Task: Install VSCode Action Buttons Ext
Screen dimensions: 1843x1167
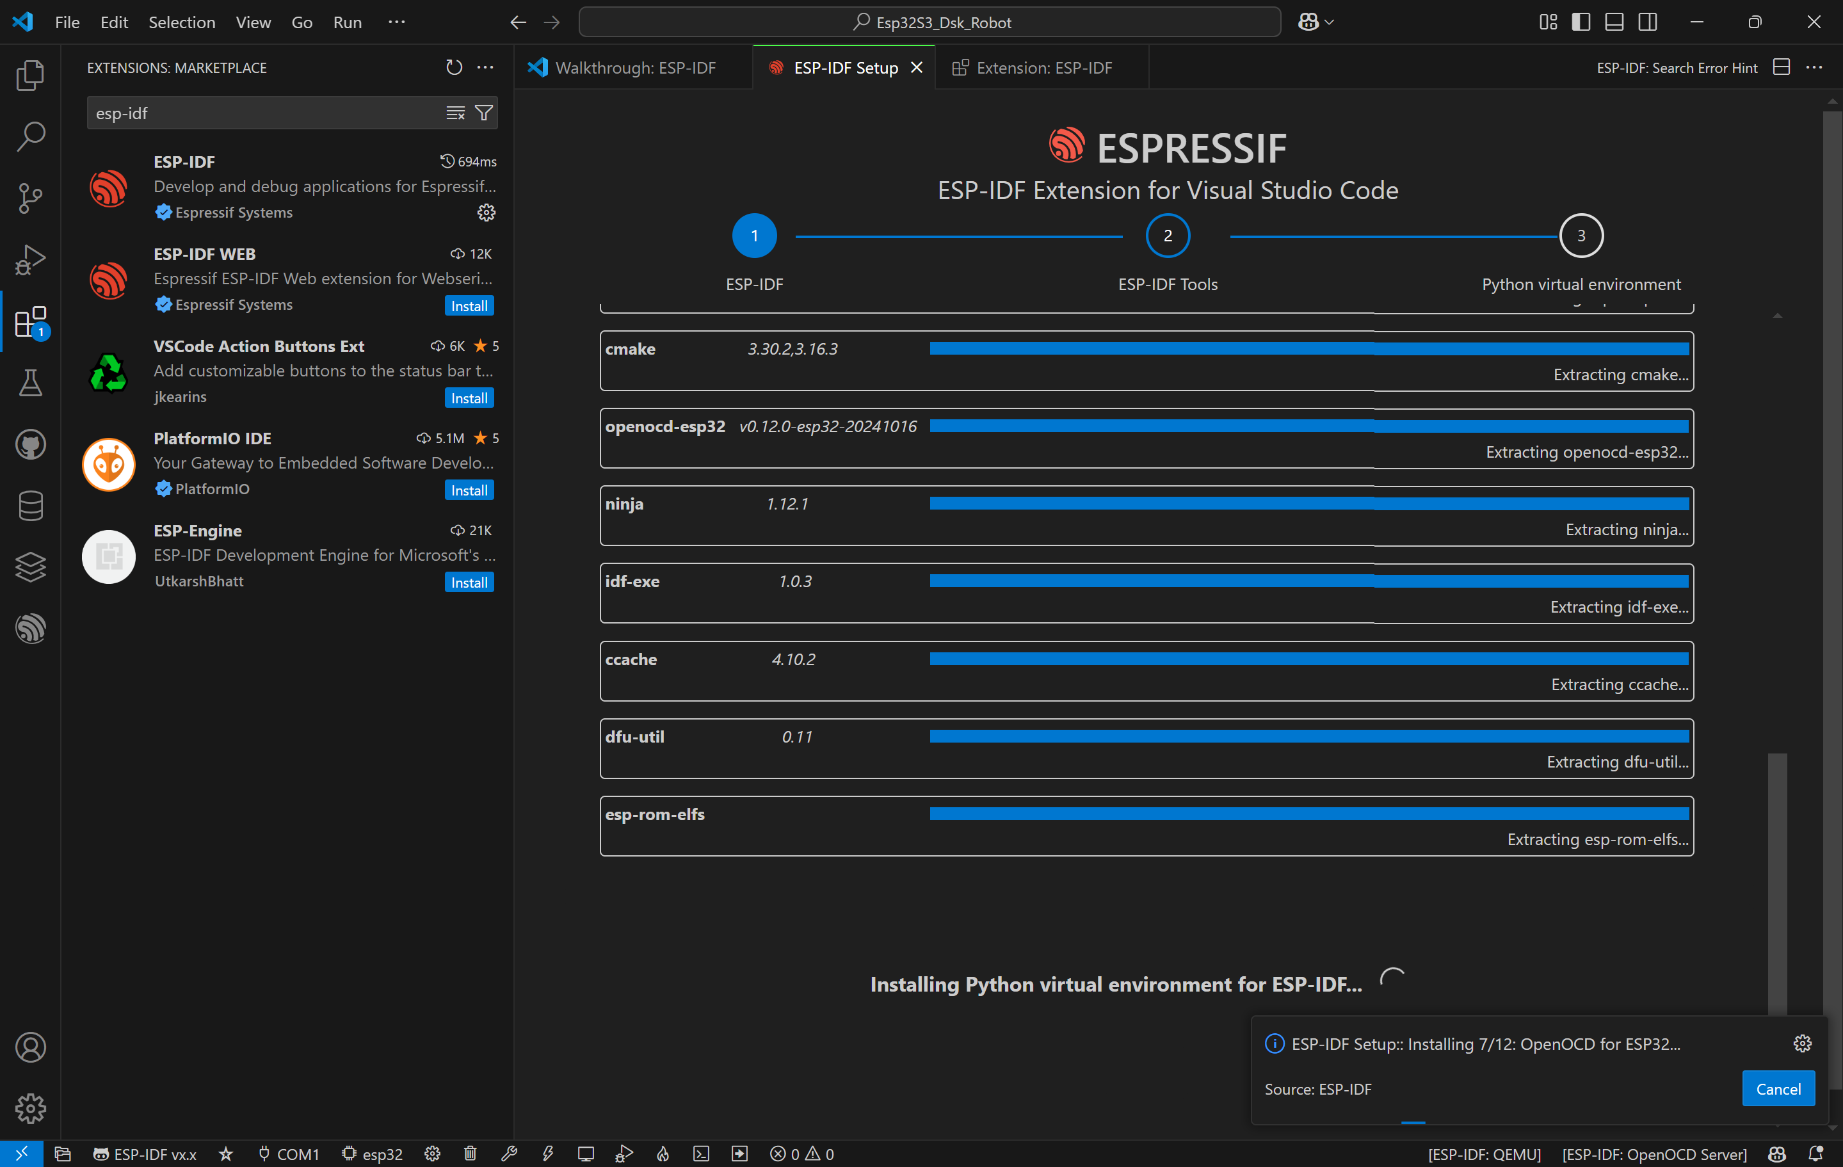Action: point(469,398)
